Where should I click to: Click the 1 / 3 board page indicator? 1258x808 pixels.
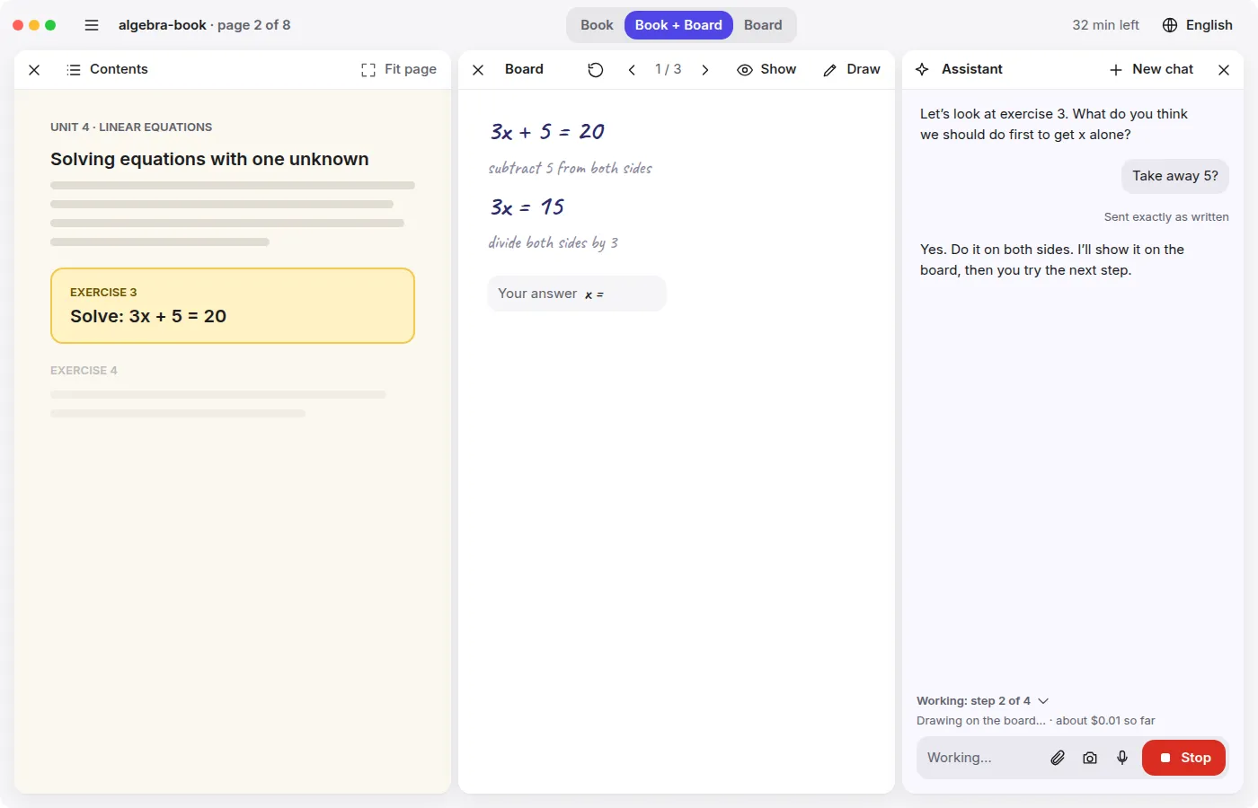click(x=669, y=69)
